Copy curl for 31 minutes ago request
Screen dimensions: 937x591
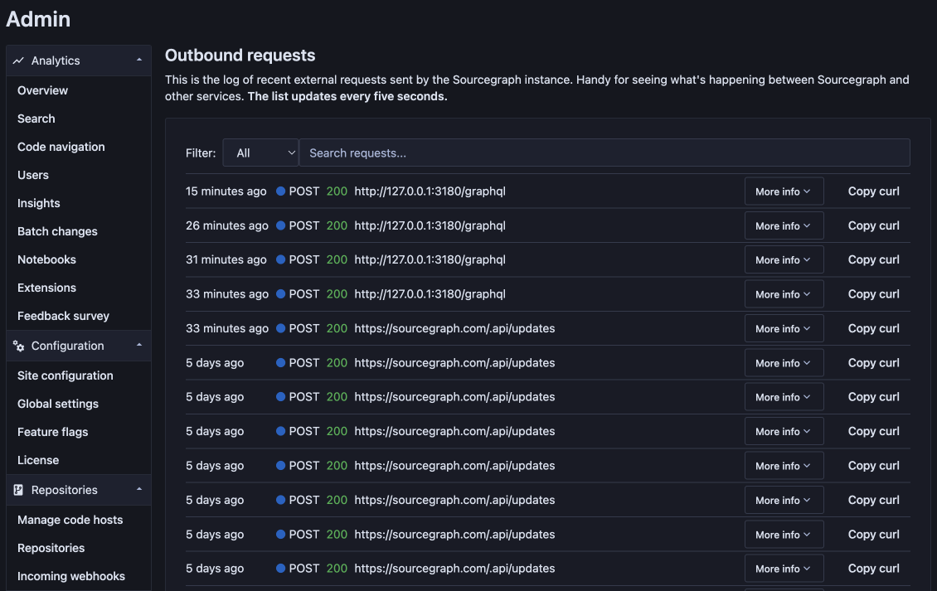click(x=873, y=259)
